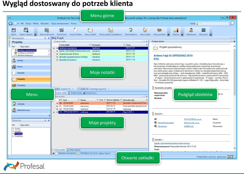Viewport: 244px width, 174px height.
Task: Open Administracja in navigation panel
Action: (x=31, y=110)
